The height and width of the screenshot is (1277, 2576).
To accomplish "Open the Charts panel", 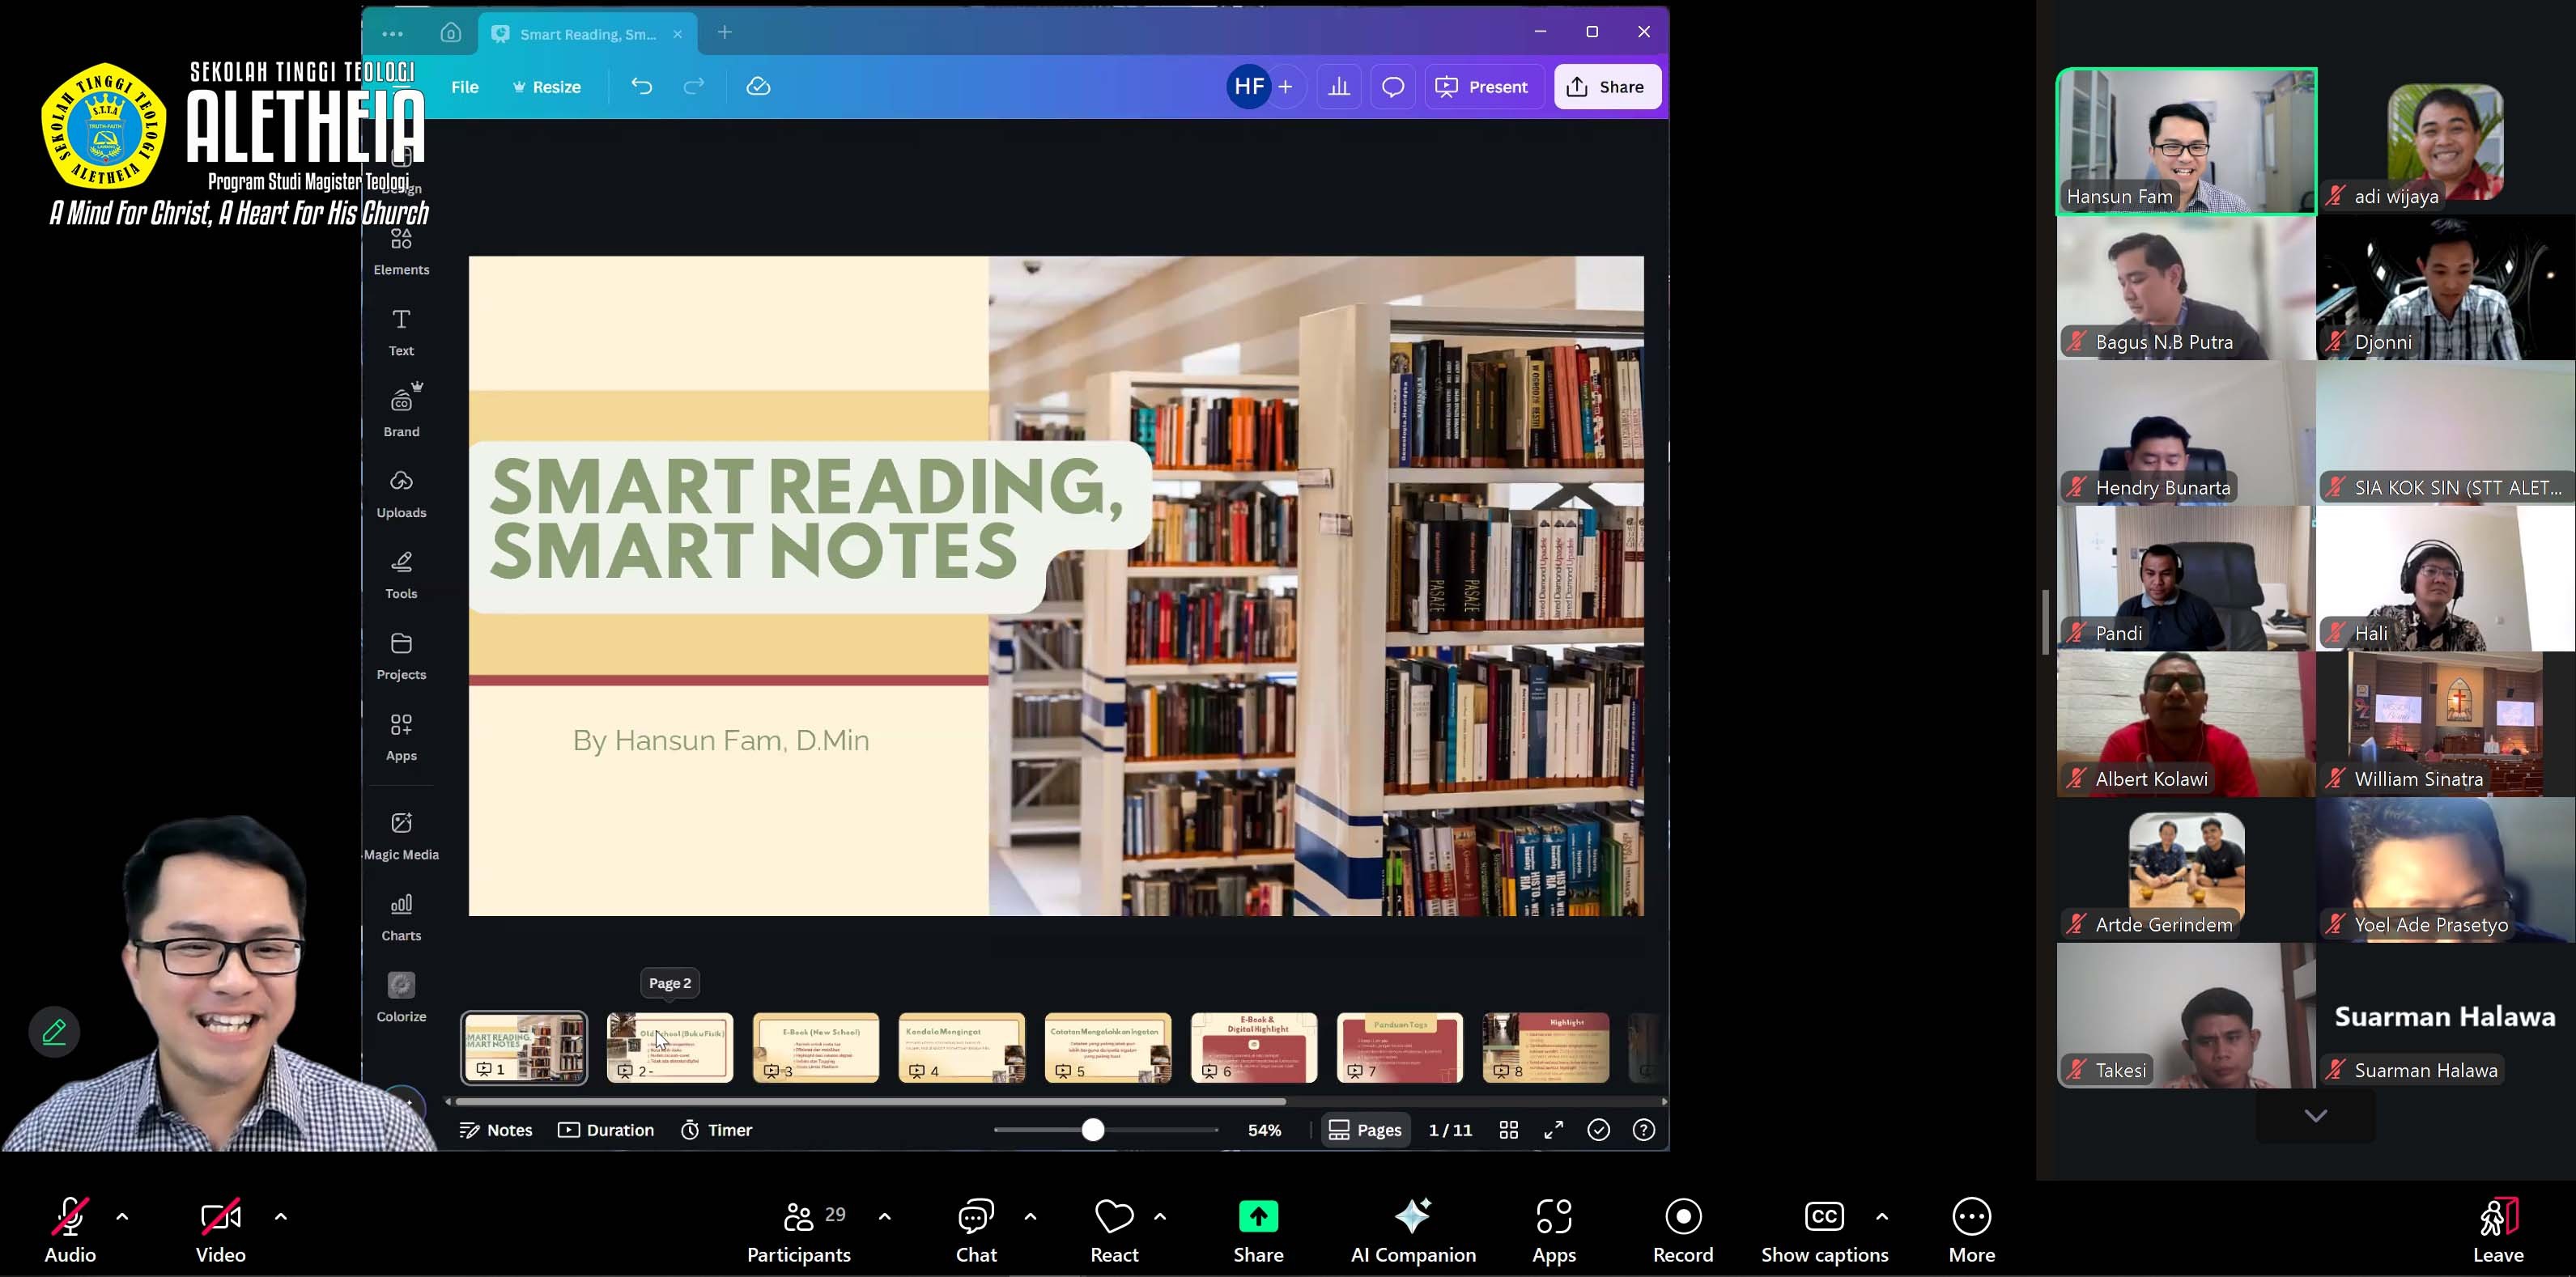I will click(401, 916).
